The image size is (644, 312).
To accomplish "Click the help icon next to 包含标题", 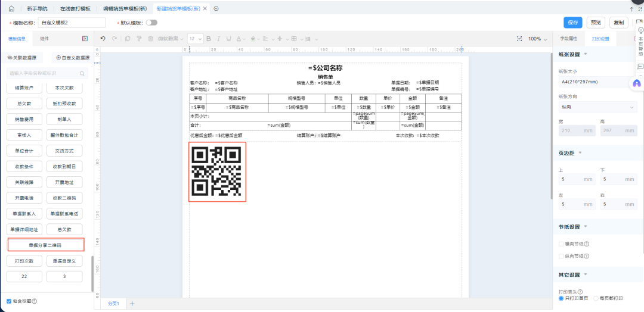I will 35,301.
